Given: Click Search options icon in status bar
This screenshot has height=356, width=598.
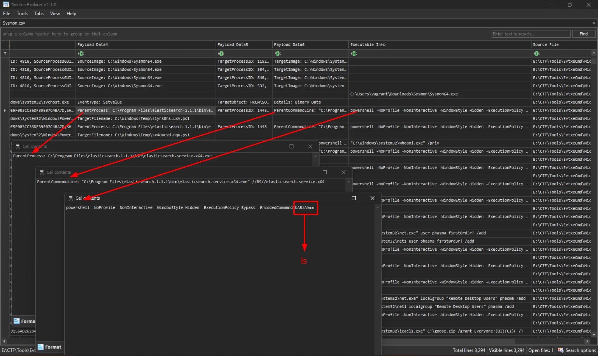Looking at the screenshot, I should pyautogui.click(x=561, y=350).
